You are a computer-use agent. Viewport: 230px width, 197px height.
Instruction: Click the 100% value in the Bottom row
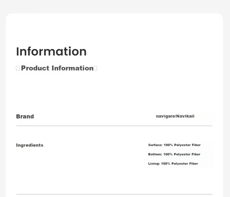pos(168,154)
